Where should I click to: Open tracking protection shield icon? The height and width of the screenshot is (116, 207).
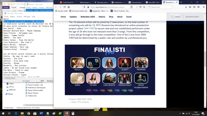coord(85,7)
